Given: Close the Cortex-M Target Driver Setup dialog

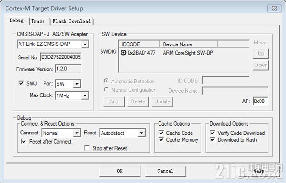Looking at the screenshot, I should (274, 8).
